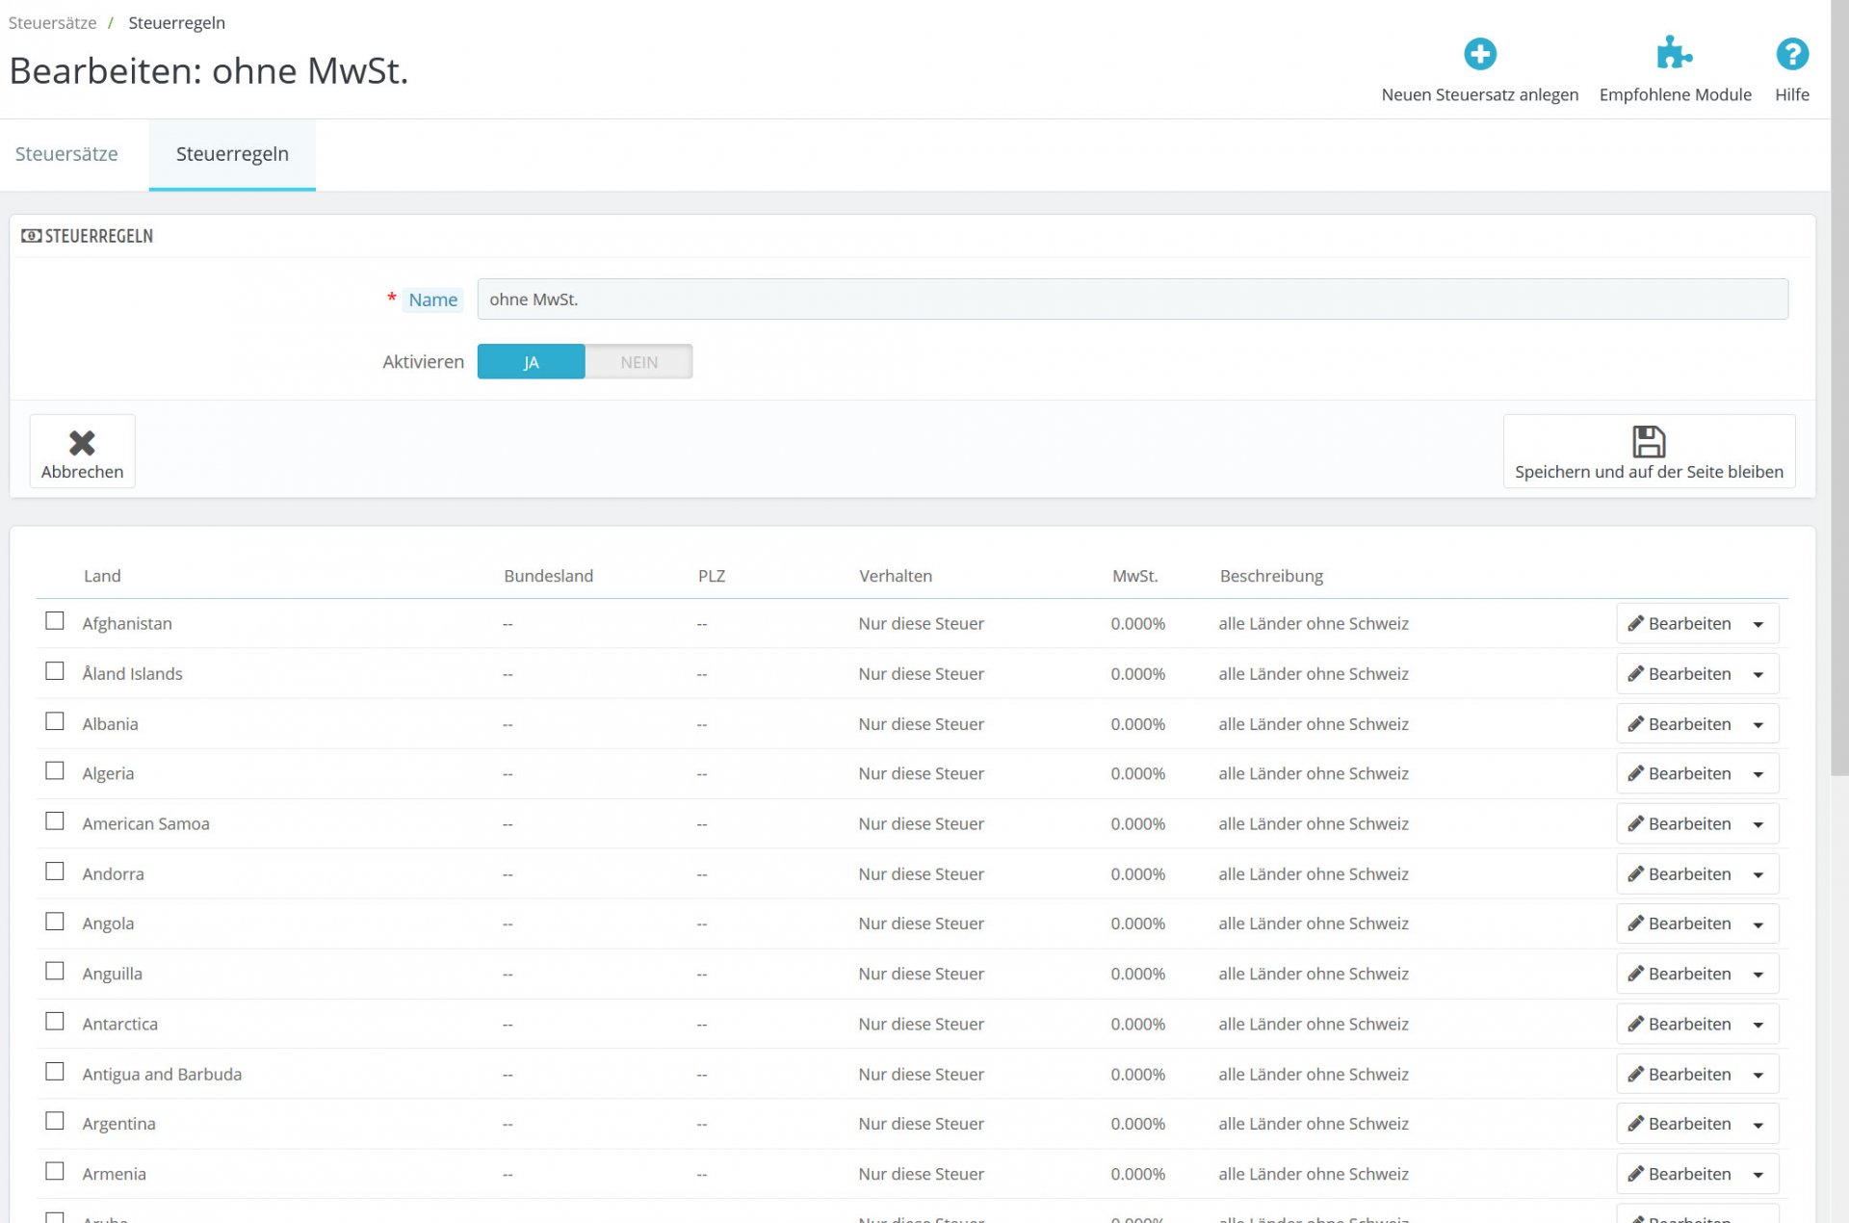
Task: Check the Afghanistan row checkbox
Action: click(55, 621)
